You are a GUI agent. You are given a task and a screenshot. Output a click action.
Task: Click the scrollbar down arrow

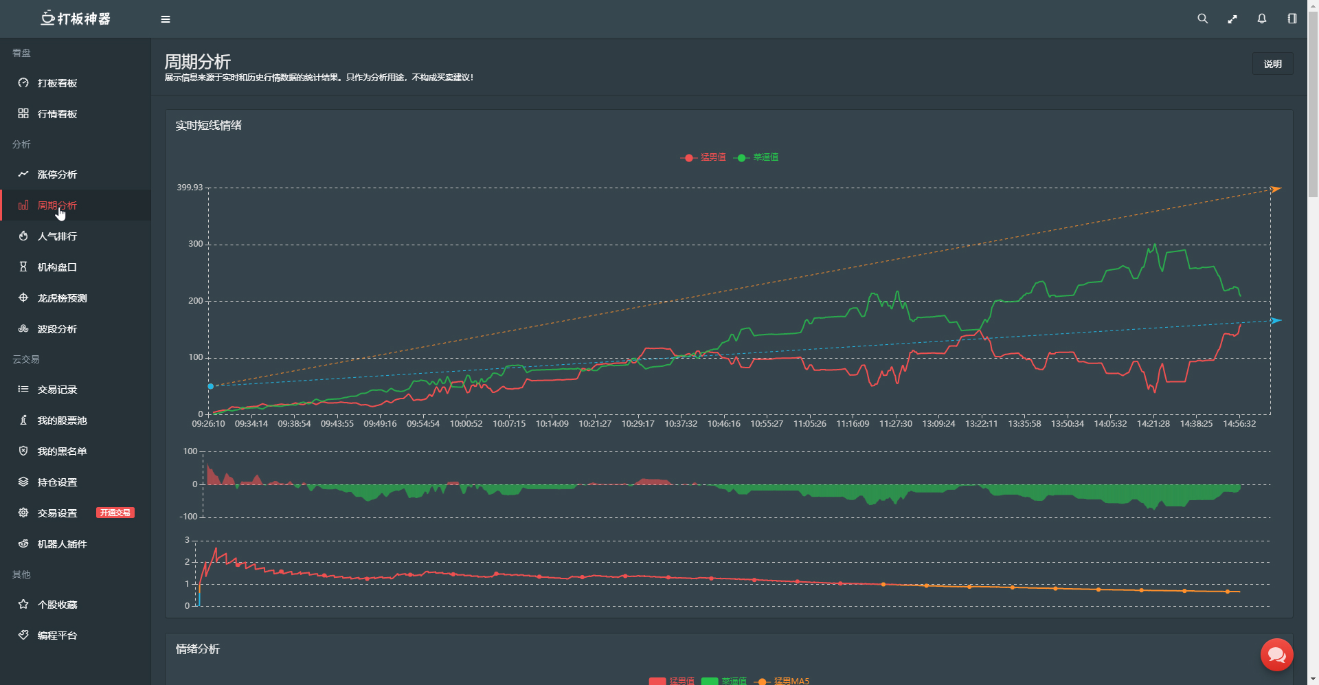tap(1313, 680)
